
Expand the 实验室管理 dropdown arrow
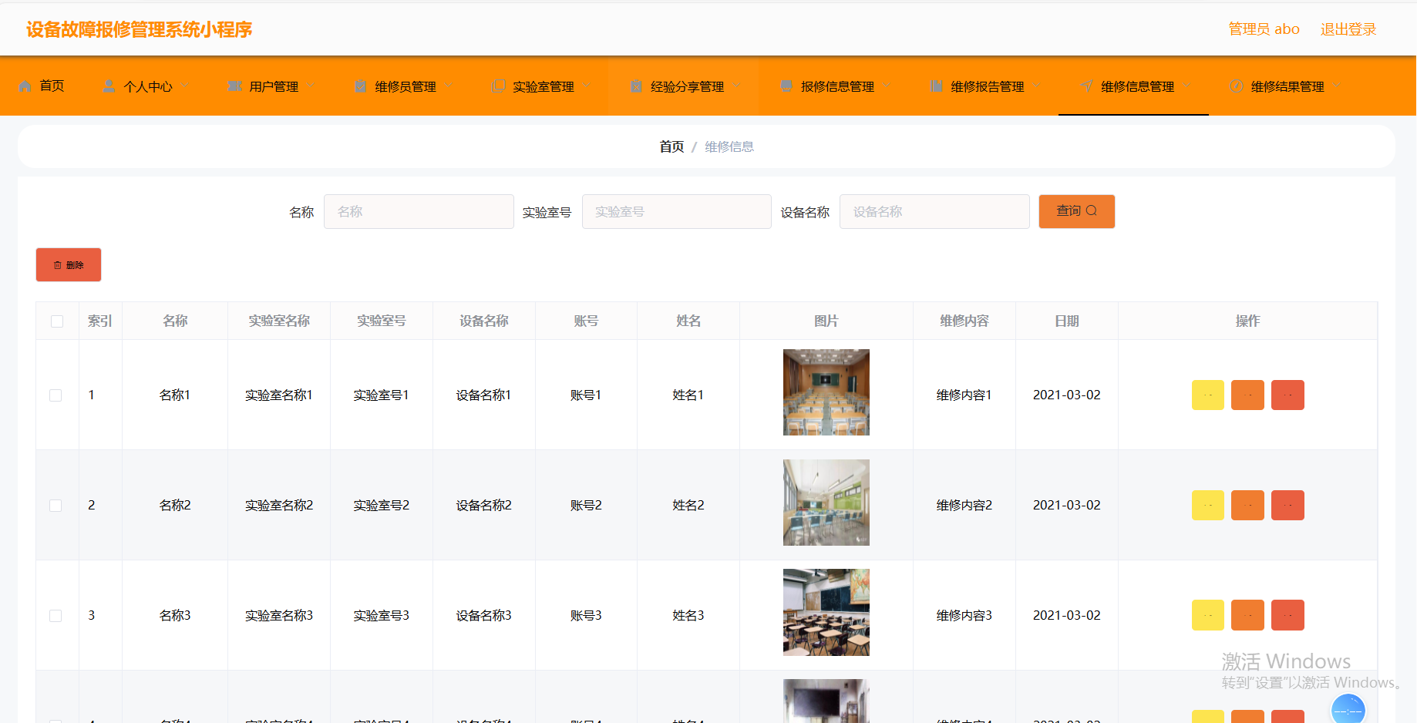tap(587, 86)
